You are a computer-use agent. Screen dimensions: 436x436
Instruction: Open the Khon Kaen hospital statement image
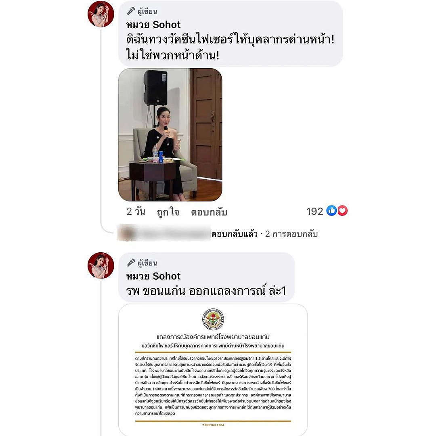point(213,370)
